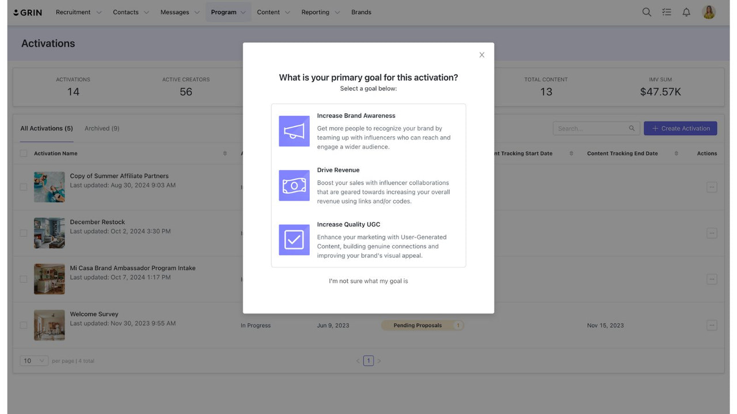The image size is (737, 414).
Task: Click I'm not sure what my goal is
Action: pos(368,281)
